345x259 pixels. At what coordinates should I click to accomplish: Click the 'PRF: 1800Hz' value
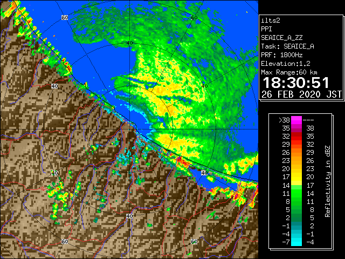(282, 55)
